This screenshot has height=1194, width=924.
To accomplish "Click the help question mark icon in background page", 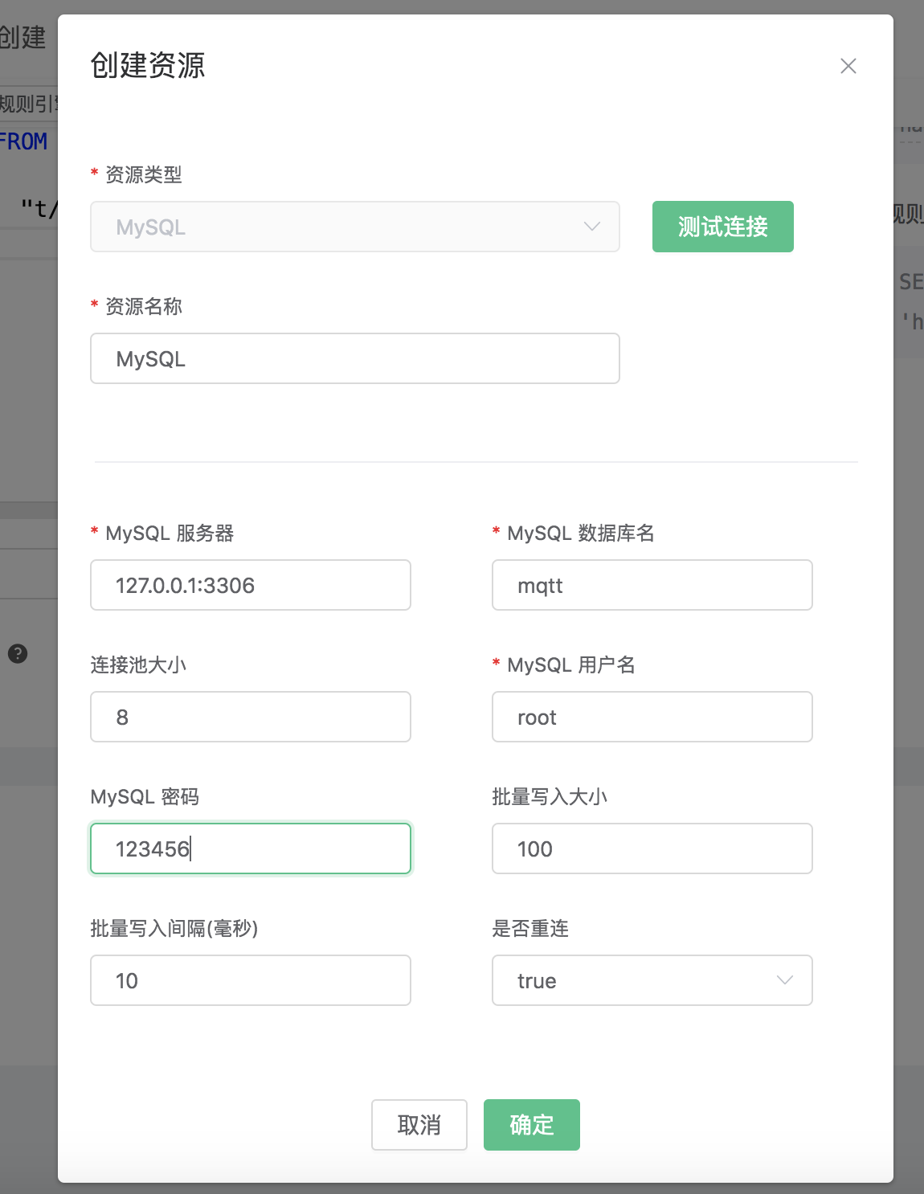I will click(x=18, y=653).
